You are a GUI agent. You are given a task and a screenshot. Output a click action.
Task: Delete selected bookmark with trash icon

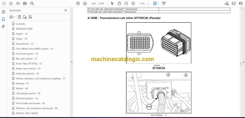[19, 17]
